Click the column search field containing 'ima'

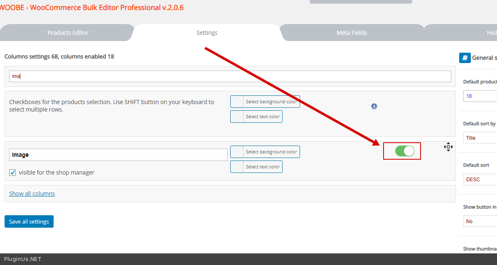click(230, 76)
